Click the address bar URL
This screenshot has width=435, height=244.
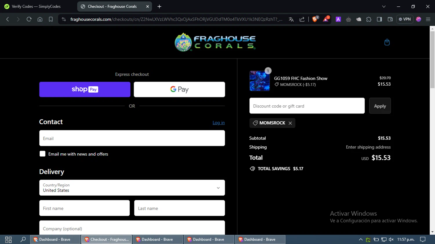pos(176,19)
